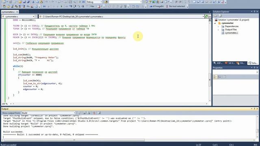Click the Continue play arrow in debug toolbar
Viewport: 260px width, 146px height.
pyautogui.click(x=61, y=6)
